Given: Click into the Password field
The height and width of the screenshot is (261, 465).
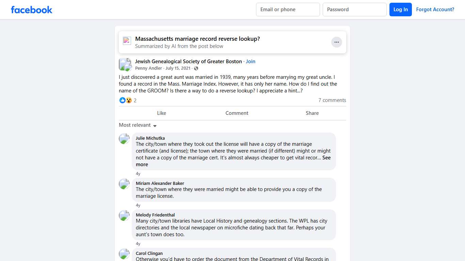Looking at the screenshot, I should click(x=354, y=10).
